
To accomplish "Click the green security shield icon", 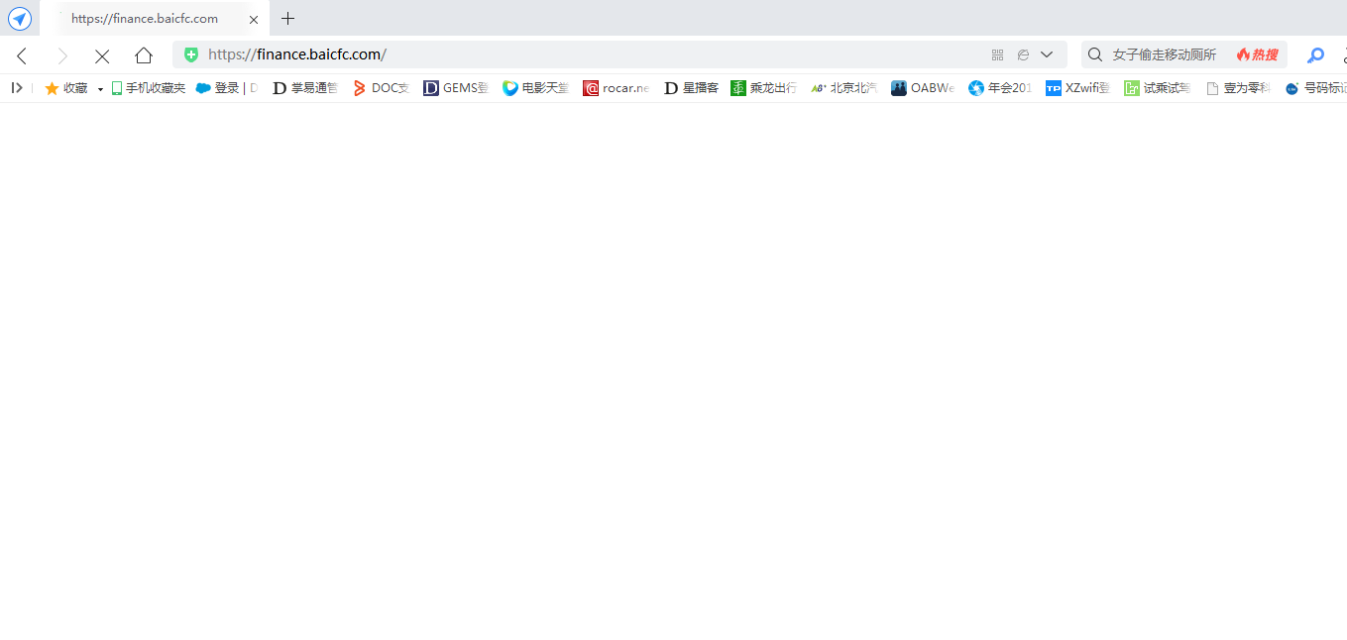I will click(x=191, y=54).
